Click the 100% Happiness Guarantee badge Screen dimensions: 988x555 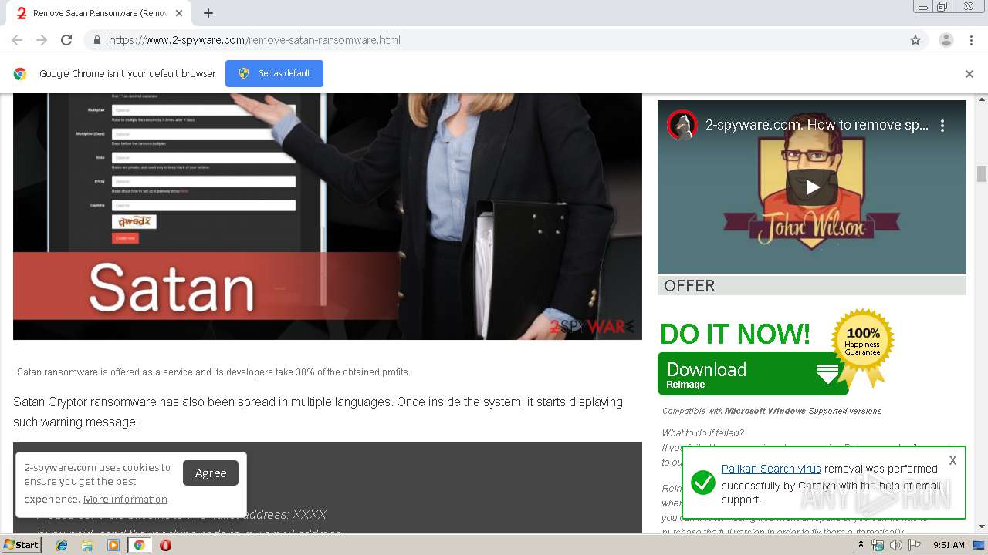click(x=862, y=347)
